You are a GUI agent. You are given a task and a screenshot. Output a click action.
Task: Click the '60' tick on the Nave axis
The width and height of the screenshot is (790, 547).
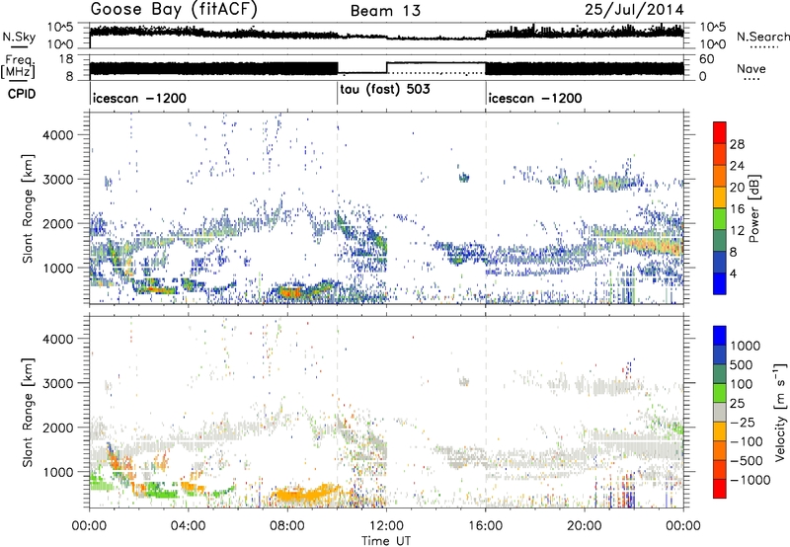click(707, 59)
